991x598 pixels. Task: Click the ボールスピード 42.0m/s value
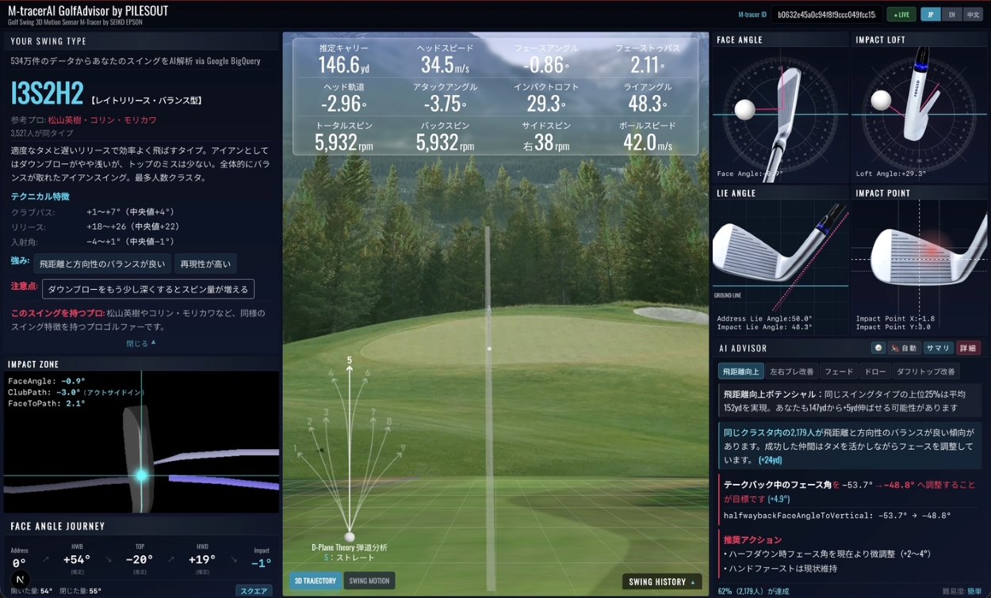648,143
